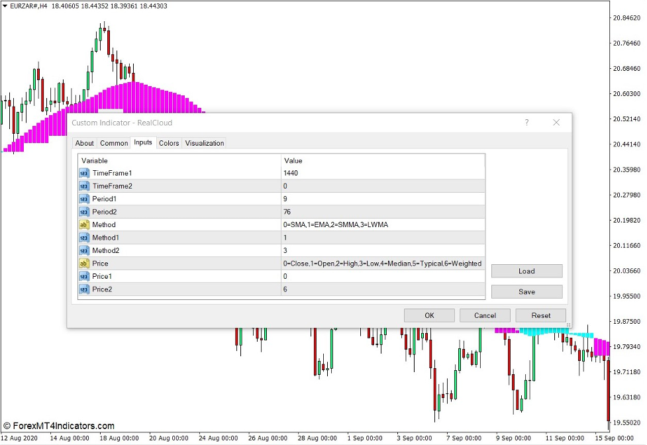Click the "123" icon beside Price2

point(83,289)
